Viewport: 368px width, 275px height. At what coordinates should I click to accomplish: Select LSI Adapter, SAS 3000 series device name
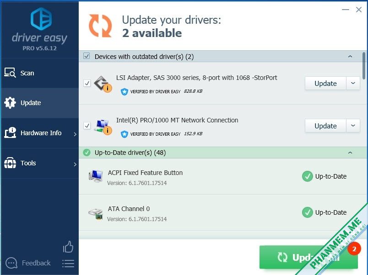(196, 78)
